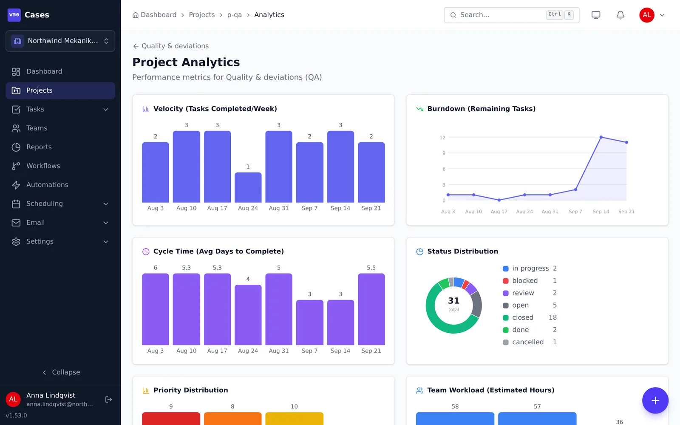Click the Email envelope icon
680x425 pixels.
(16, 223)
